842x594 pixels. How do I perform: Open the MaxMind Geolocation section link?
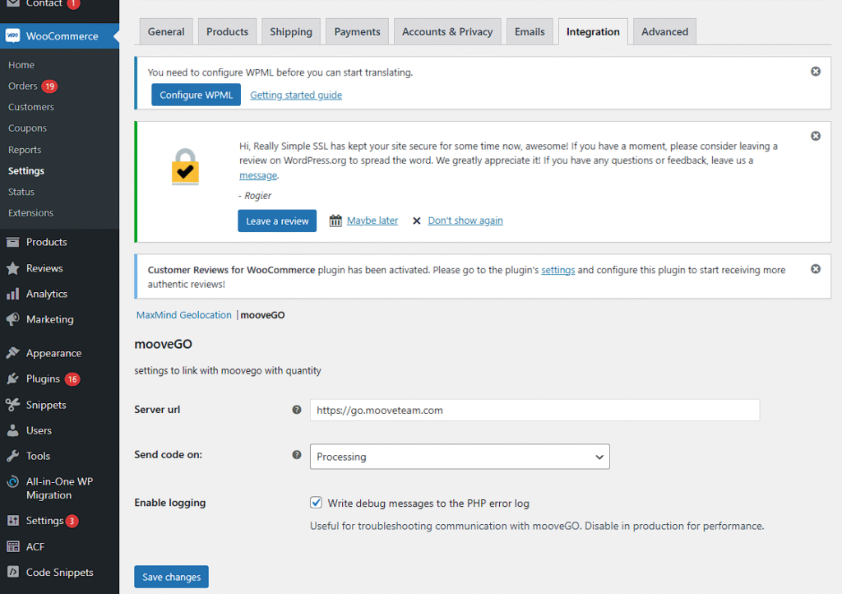pyautogui.click(x=183, y=315)
